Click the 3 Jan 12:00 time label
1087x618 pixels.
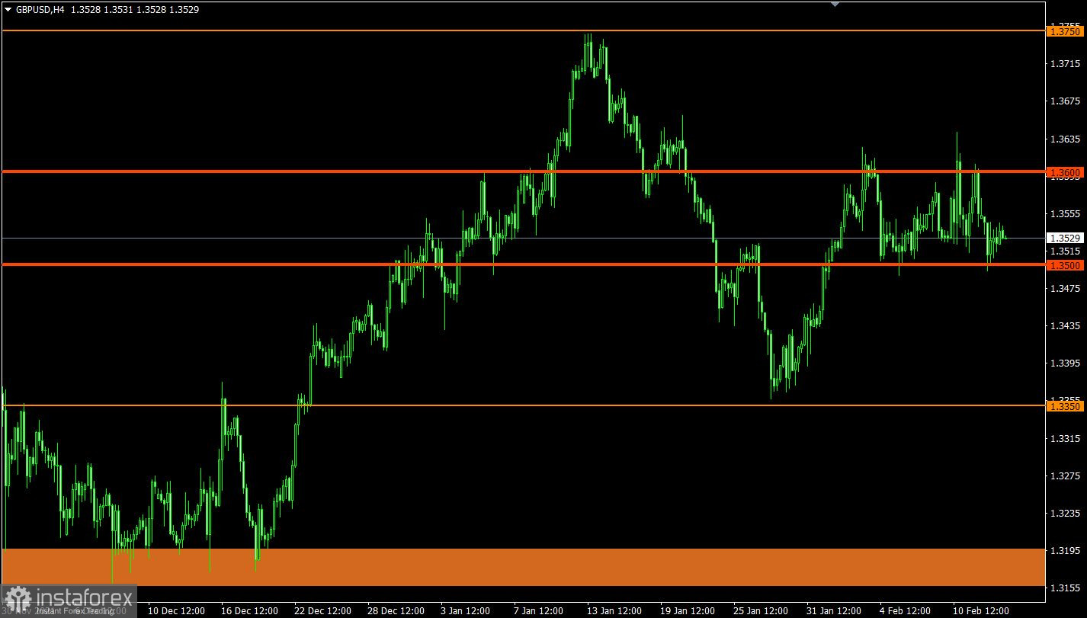point(466,611)
